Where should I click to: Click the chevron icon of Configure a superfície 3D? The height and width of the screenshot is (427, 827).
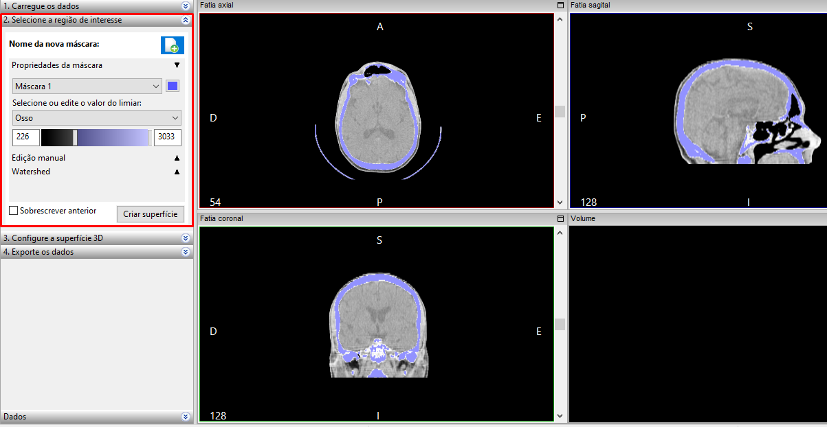pyautogui.click(x=186, y=238)
